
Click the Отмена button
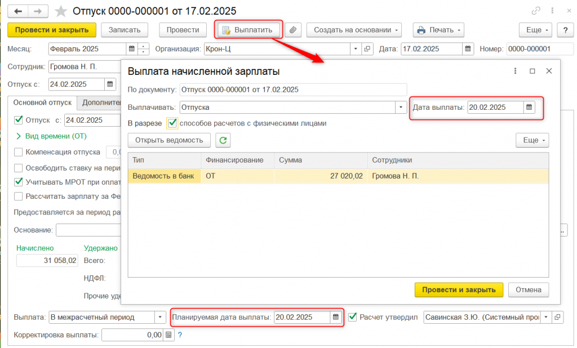point(529,290)
